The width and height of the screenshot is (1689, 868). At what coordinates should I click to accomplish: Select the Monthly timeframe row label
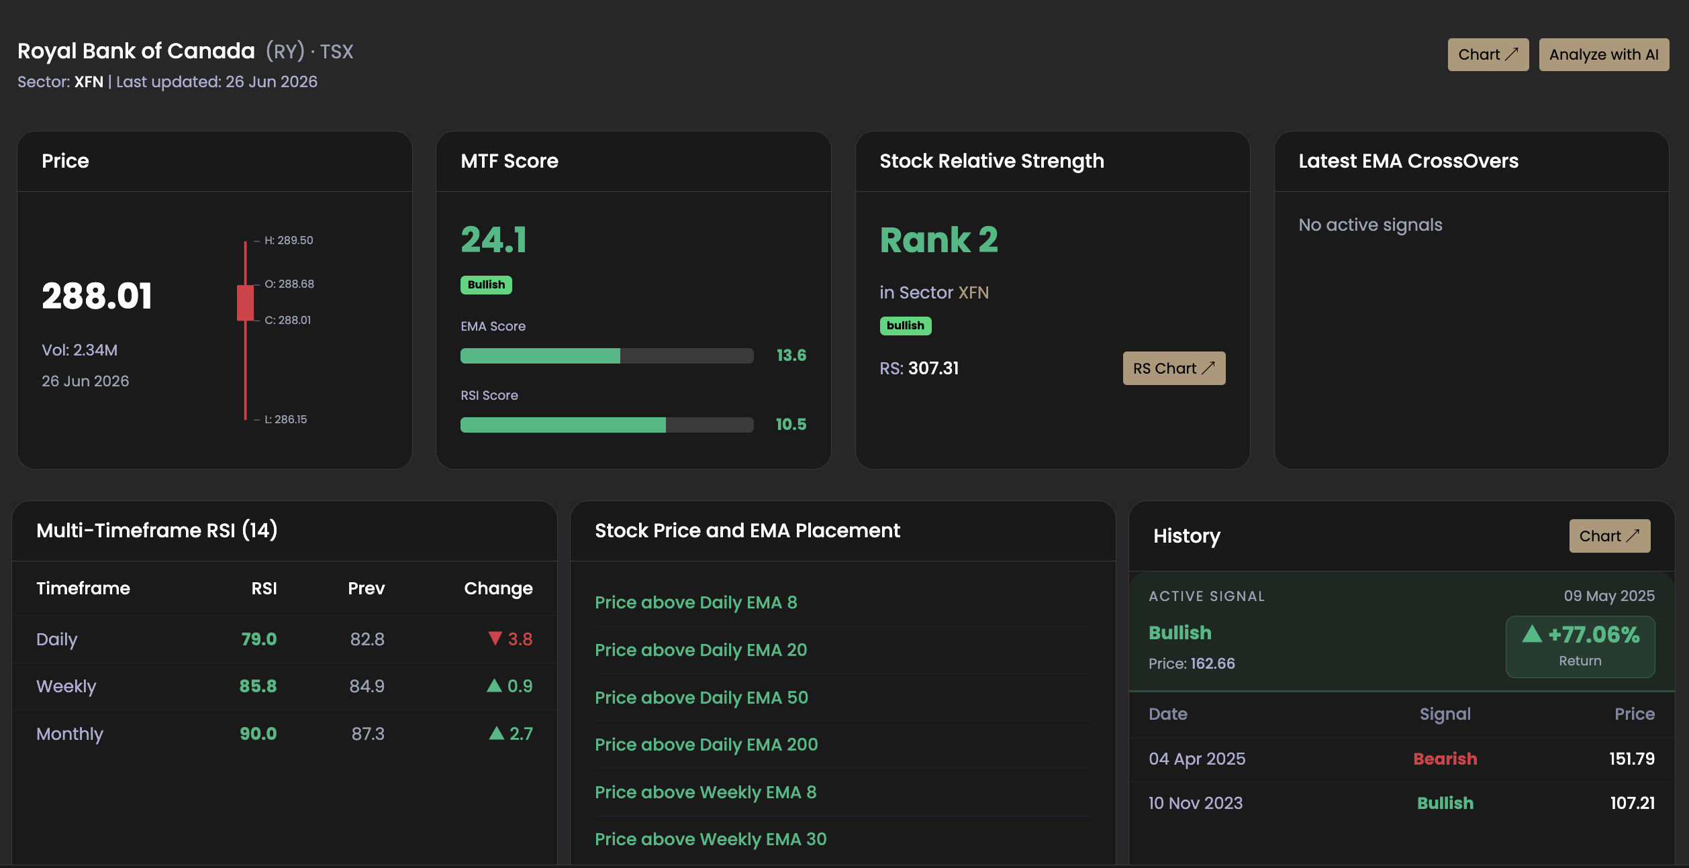[70, 734]
